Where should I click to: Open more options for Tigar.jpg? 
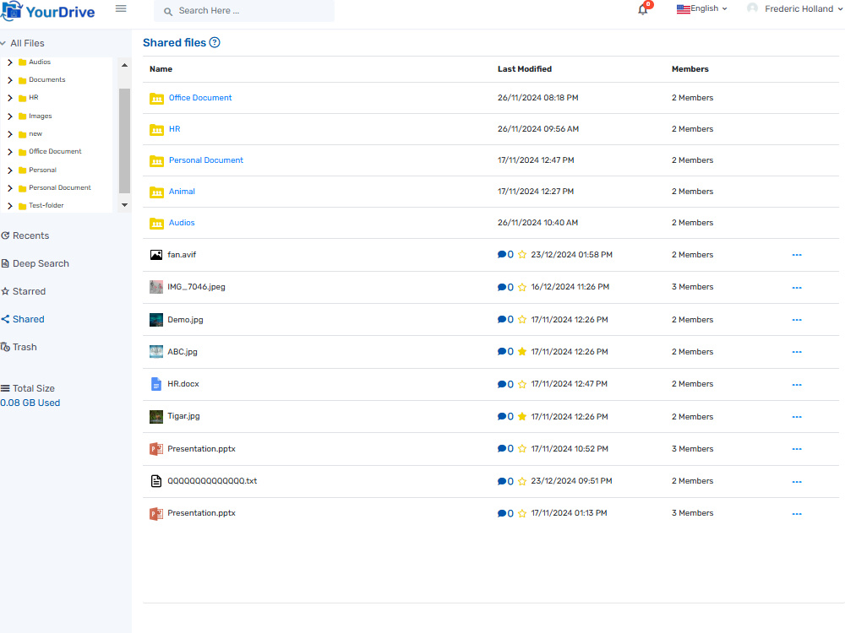coord(797,417)
